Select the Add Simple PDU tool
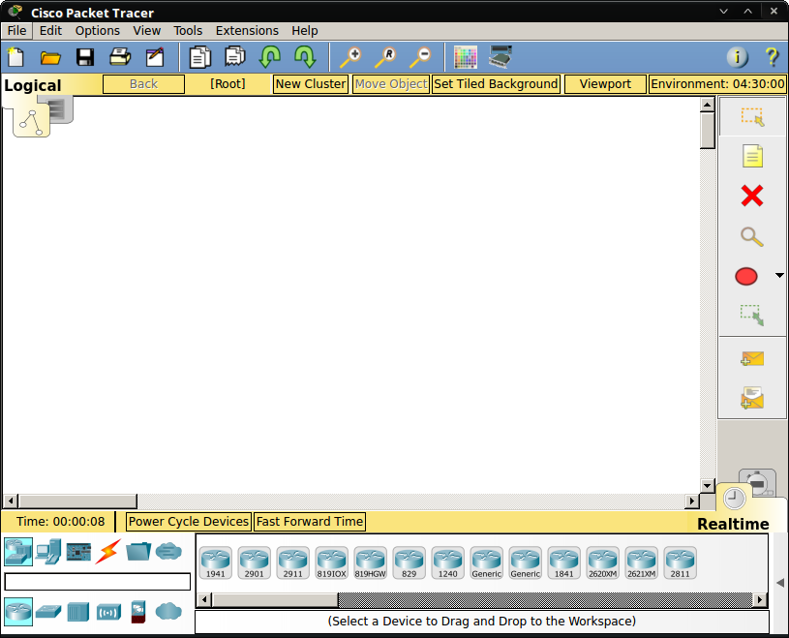 click(x=752, y=358)
